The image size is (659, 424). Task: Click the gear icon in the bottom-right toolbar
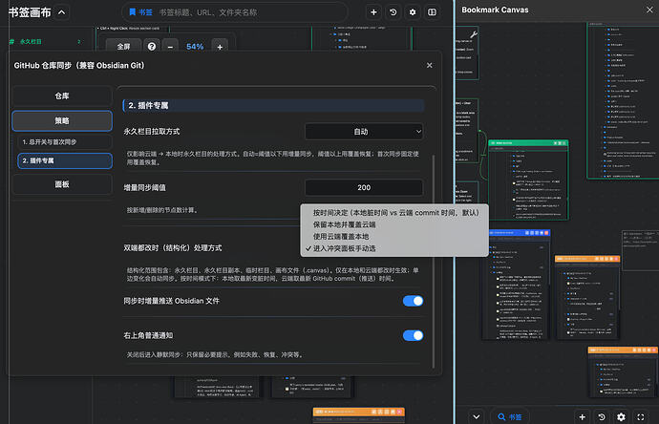[x=621, y=417]
